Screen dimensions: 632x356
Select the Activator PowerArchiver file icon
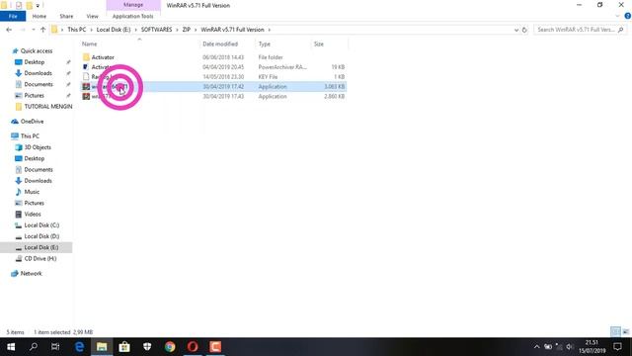[x=86, y=66]
